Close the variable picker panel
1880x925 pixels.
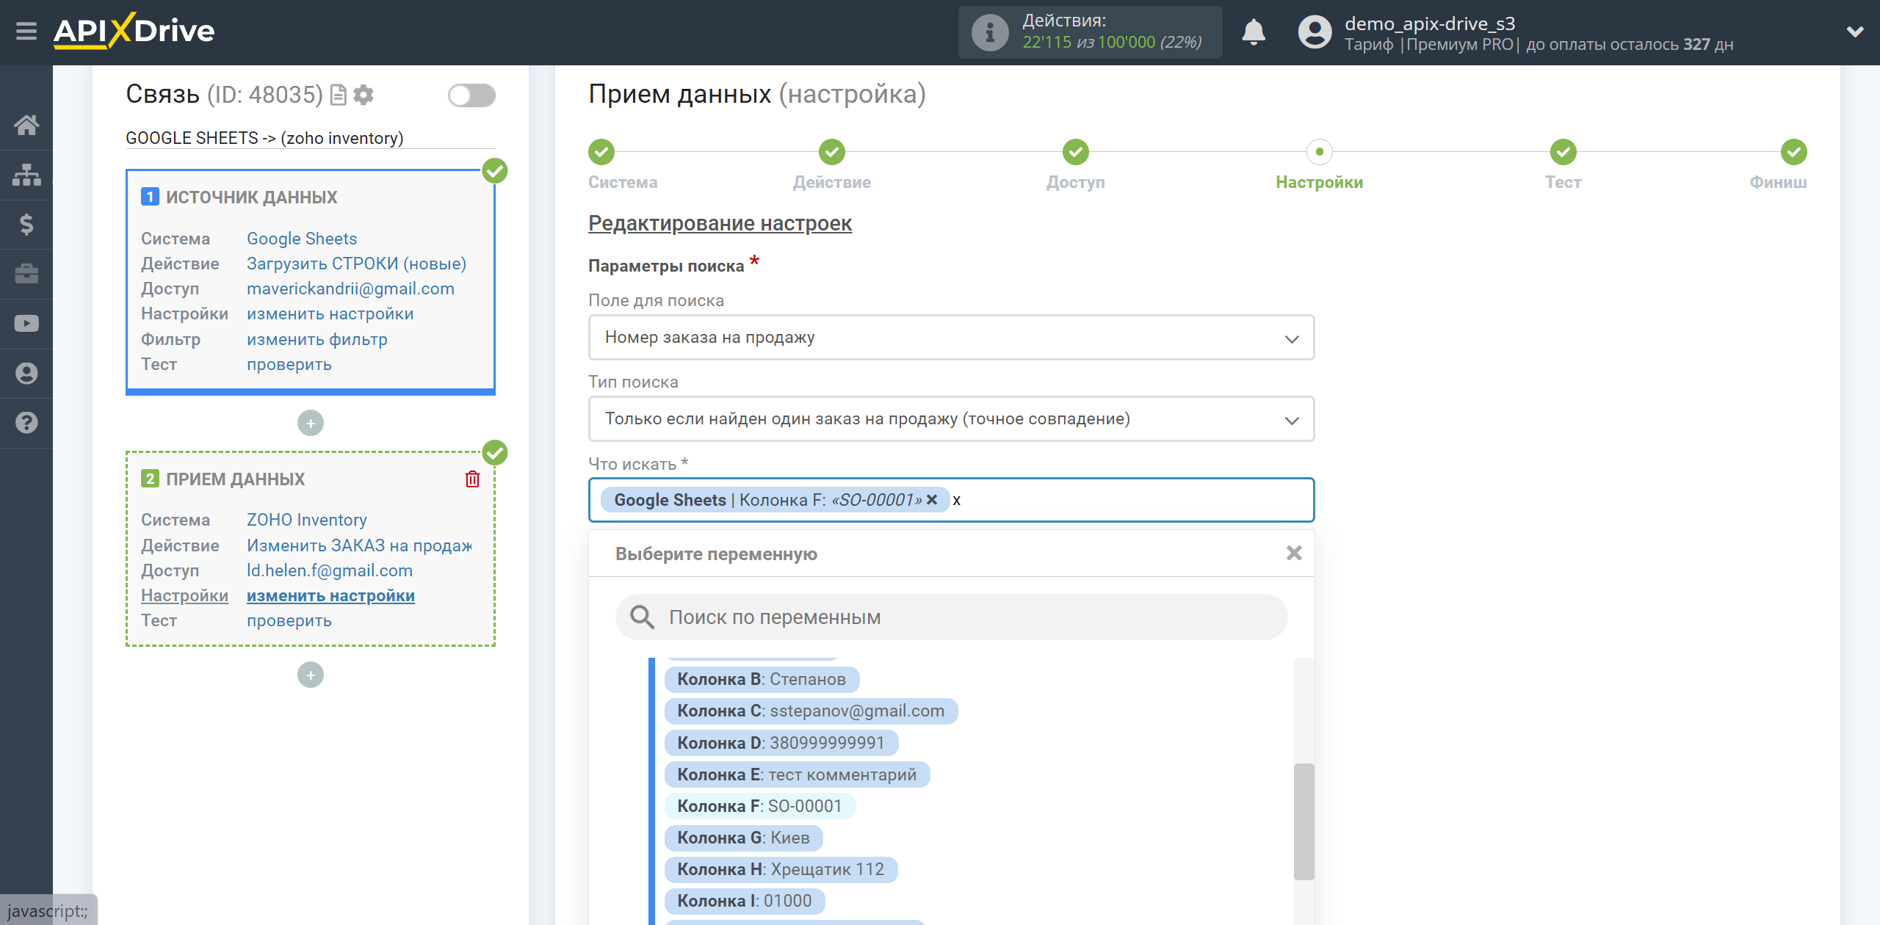pos(1294,554)
